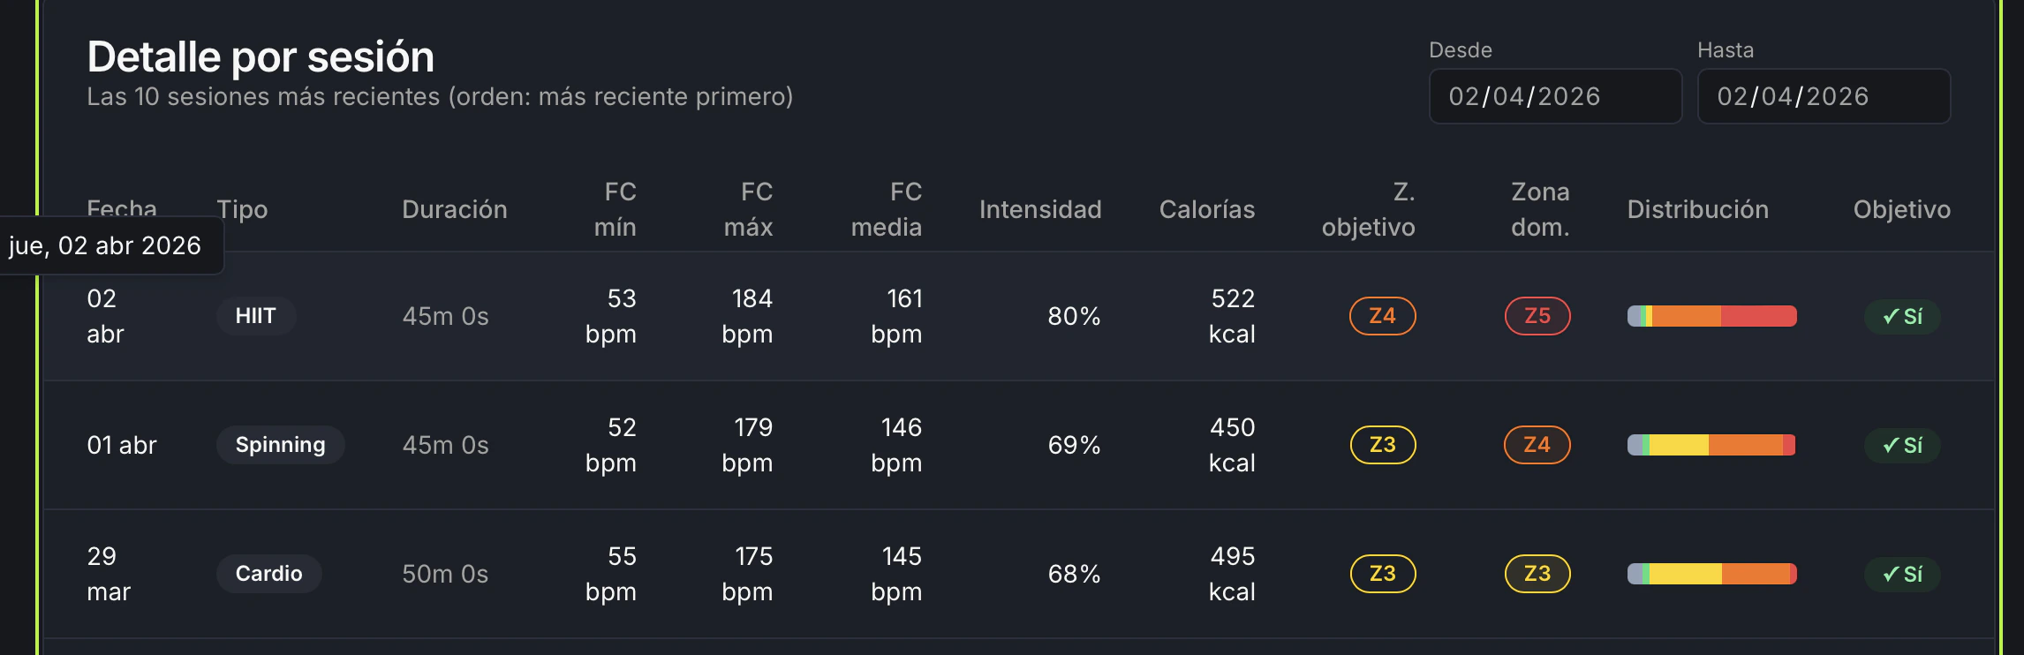Click the Z3 target zone badge in Spinning row
This screenshot has height=655, width=2024.
pyautogui.click(x=1383, y=445)
